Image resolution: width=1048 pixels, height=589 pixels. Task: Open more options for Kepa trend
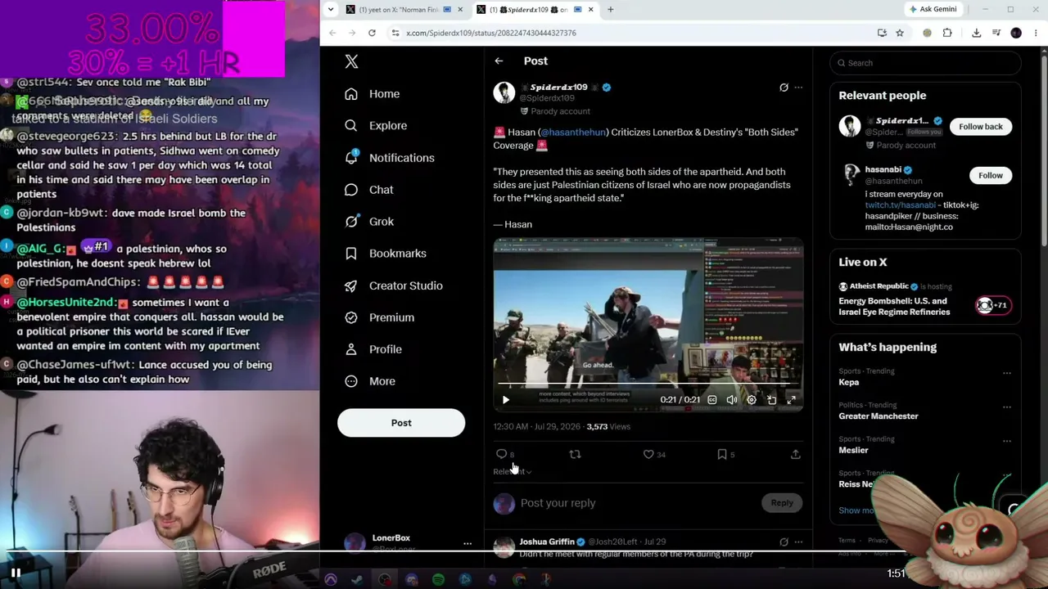coord(1007,373)
